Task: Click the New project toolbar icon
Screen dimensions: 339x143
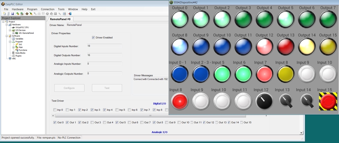Action: [4, 14]
